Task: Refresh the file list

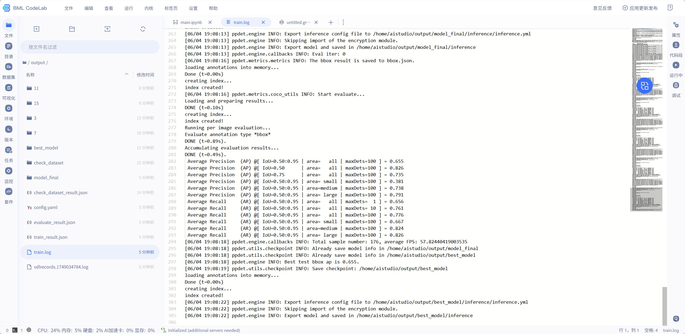Action: (143, 29)
